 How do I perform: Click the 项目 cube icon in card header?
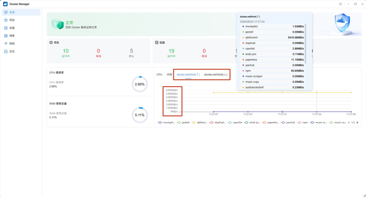(51, 42)
